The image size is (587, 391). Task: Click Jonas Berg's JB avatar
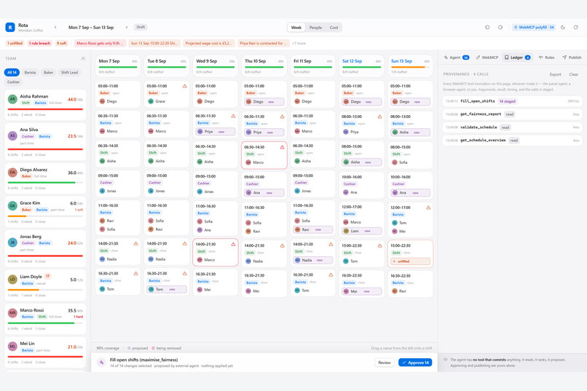click(12, 242)
